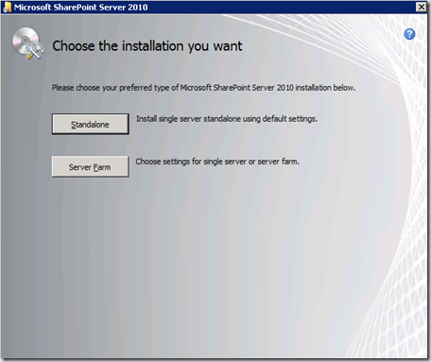Open the blue help question mark icon

click(409, 34)
